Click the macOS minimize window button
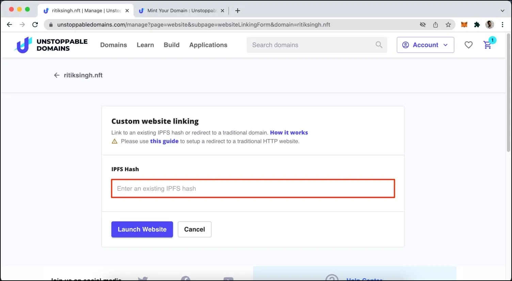The image size is (512, 281). [x=19, y=10]
